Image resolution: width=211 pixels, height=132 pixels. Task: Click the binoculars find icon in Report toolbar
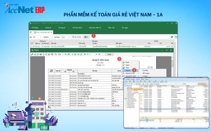coord(52,54)
